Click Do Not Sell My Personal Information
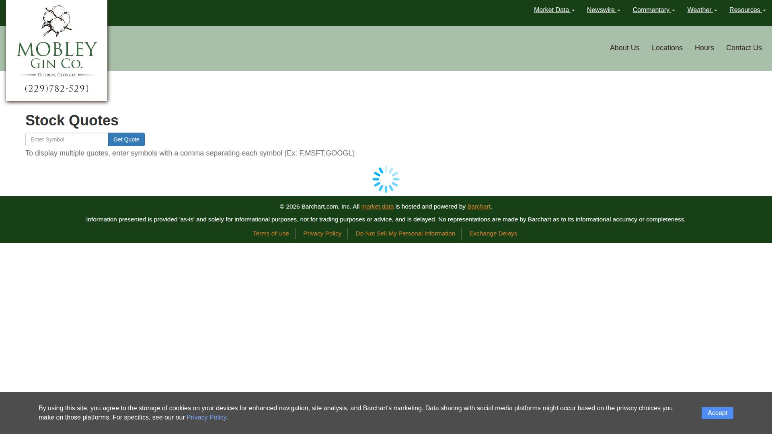This screenshot has width=772, height=434. pos(405,233)
